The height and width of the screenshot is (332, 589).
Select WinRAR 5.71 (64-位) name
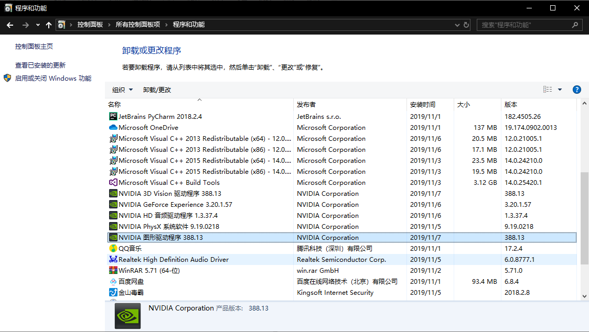coord(149,271)
